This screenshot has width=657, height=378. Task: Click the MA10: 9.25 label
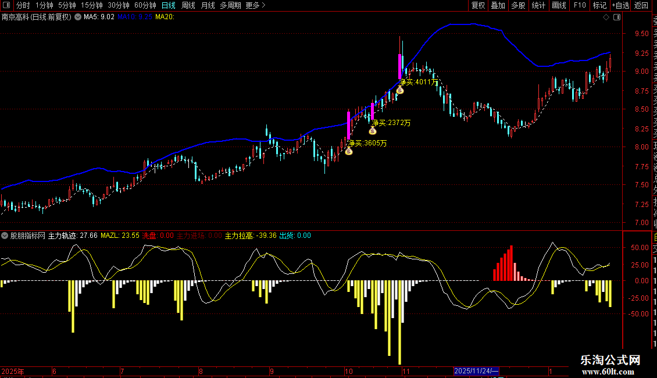134,17
